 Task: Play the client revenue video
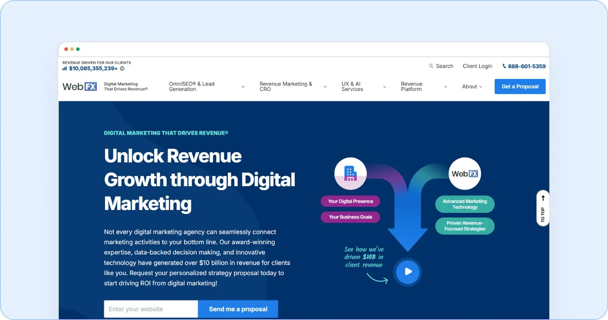point(408,272)
